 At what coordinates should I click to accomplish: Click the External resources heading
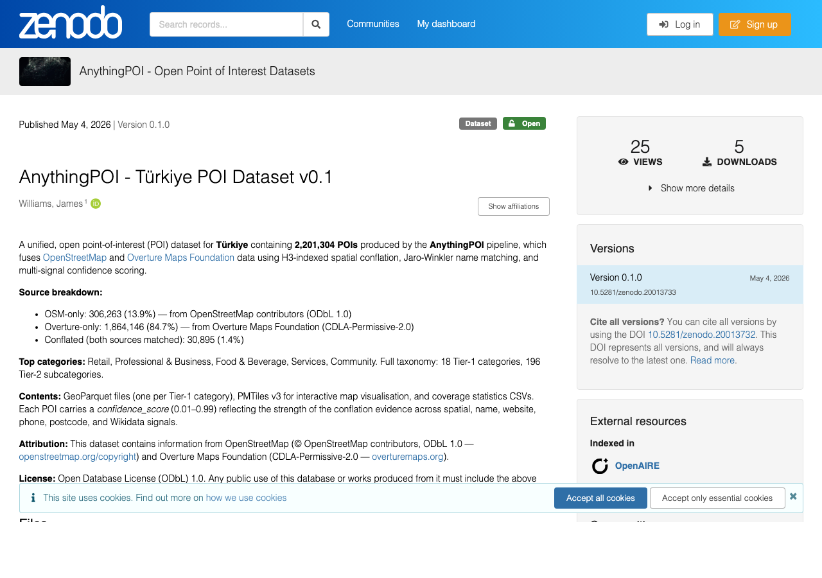click(x=638, y=421)
